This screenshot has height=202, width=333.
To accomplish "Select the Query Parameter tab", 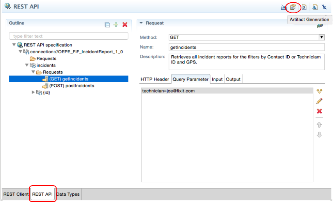I will pyautogui.click(x=191, y=79).
